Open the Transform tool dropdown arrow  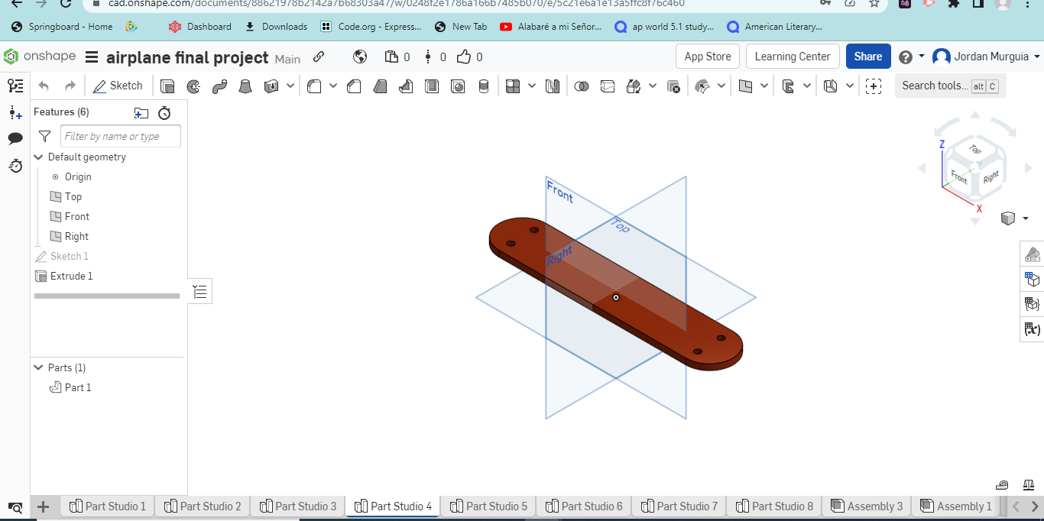tap(652, 86)
